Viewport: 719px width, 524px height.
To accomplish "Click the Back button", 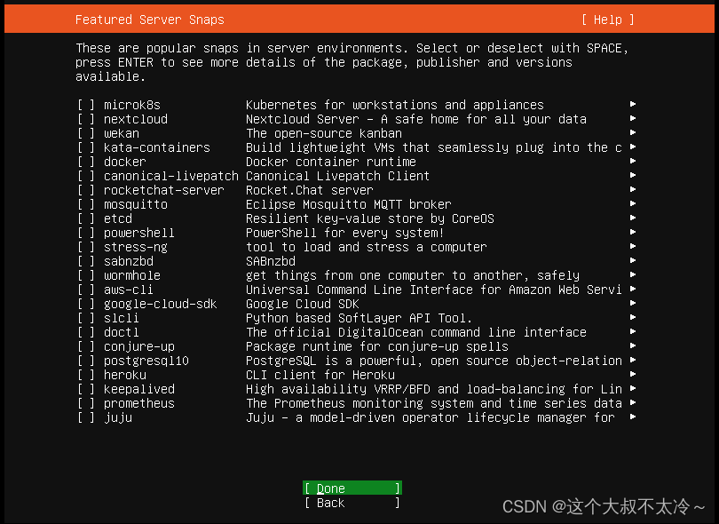I will [x=352, y=503].
